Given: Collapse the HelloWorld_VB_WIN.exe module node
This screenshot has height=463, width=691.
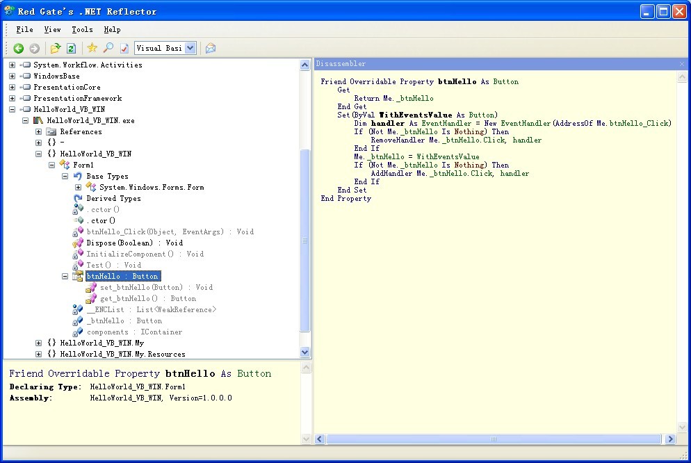Looking at the screenshot, I should [x=26, y=120].
